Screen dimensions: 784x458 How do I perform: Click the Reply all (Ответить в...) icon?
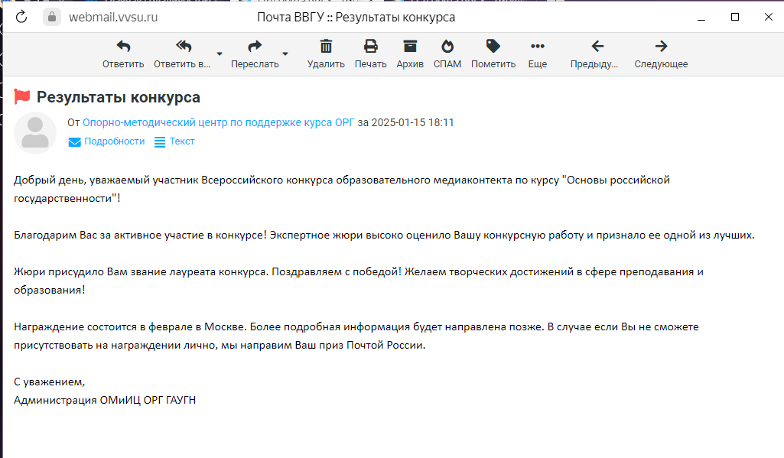click(184, 47)
